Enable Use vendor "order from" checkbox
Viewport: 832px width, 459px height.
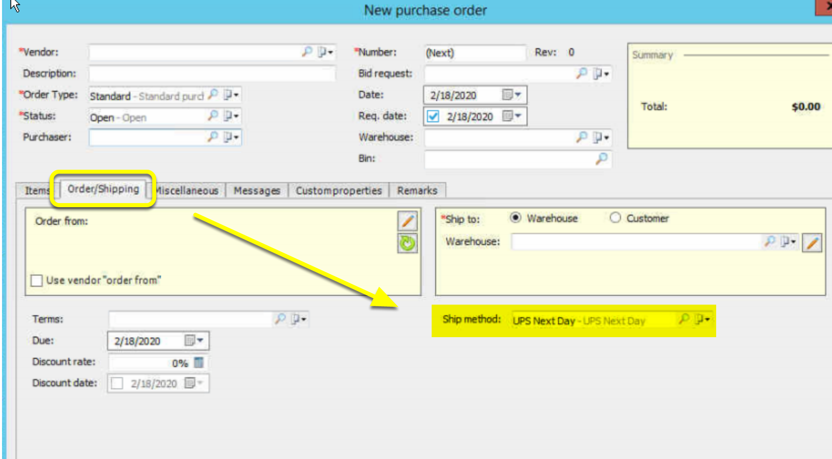tap(37, 280)
